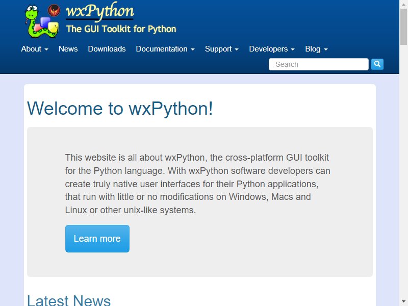Expand the Documentation dropdown menu
Viewport: 408px width, 306px height.
[x=165, y=49]
